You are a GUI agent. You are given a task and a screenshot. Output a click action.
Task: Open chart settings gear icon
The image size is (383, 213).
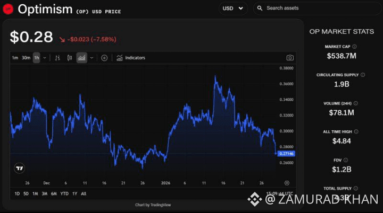pyautogui.click(x=287, y=183)
